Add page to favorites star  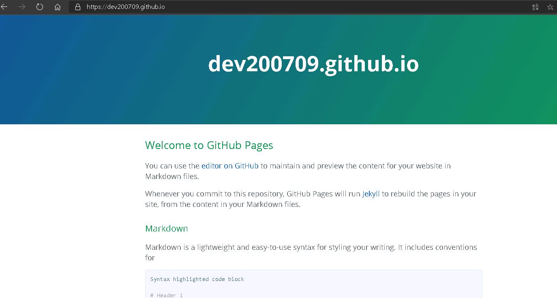(550, 7)
